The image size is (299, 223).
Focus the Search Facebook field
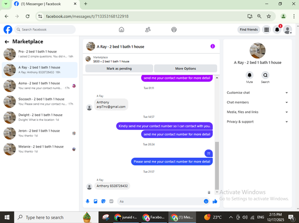[45, 29]
